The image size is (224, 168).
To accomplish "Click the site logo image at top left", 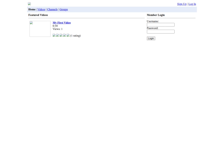I will click(x=29, y=4).
